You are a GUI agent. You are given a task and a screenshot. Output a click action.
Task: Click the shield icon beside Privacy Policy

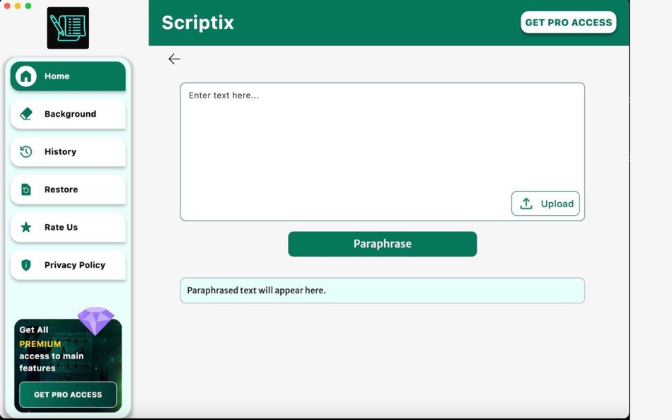coord(25,264)
